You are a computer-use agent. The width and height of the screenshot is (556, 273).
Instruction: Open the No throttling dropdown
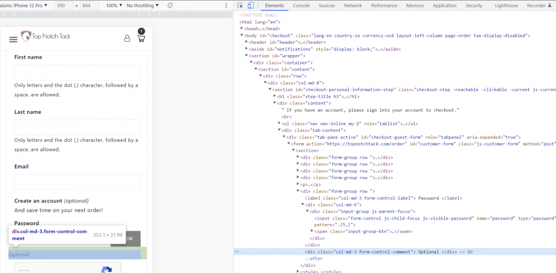[x=142, y=6]
